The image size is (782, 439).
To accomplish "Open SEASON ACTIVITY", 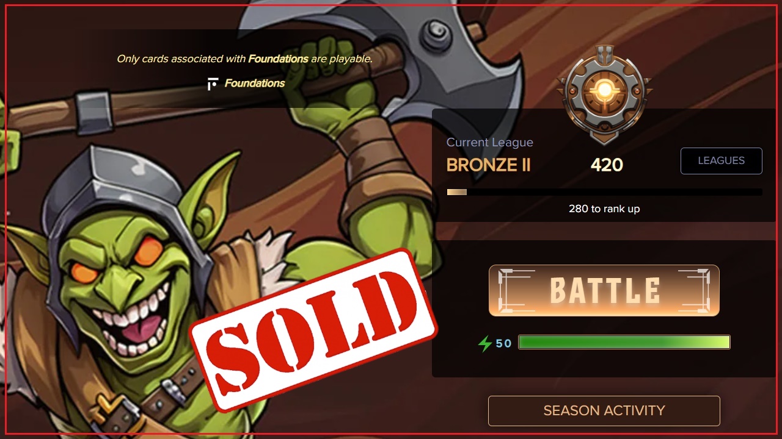I will tap(604, 410).
